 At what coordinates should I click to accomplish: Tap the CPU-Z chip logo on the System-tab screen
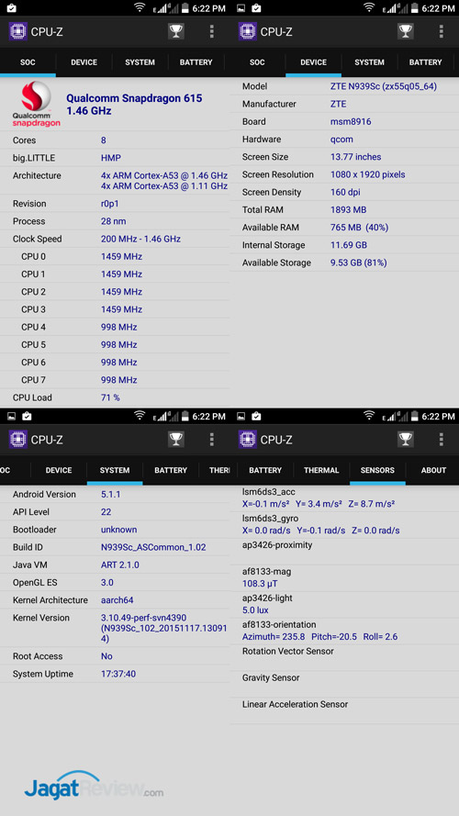18,440
